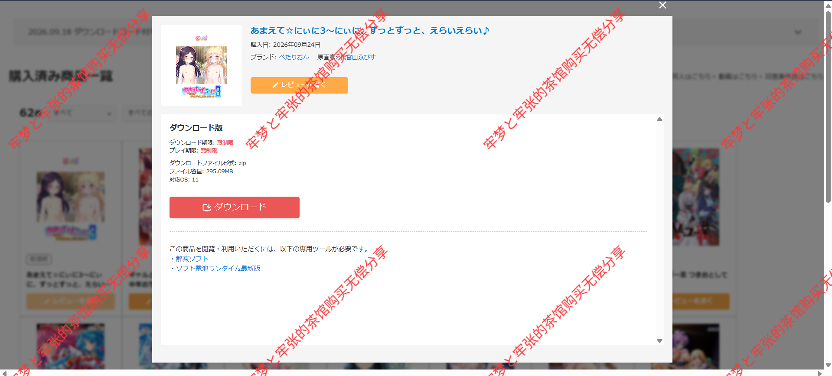The height and width of the screenshot is (376, 832).
Task: Open the illustrator link 代官山えびす
Action: pos(357,57)
